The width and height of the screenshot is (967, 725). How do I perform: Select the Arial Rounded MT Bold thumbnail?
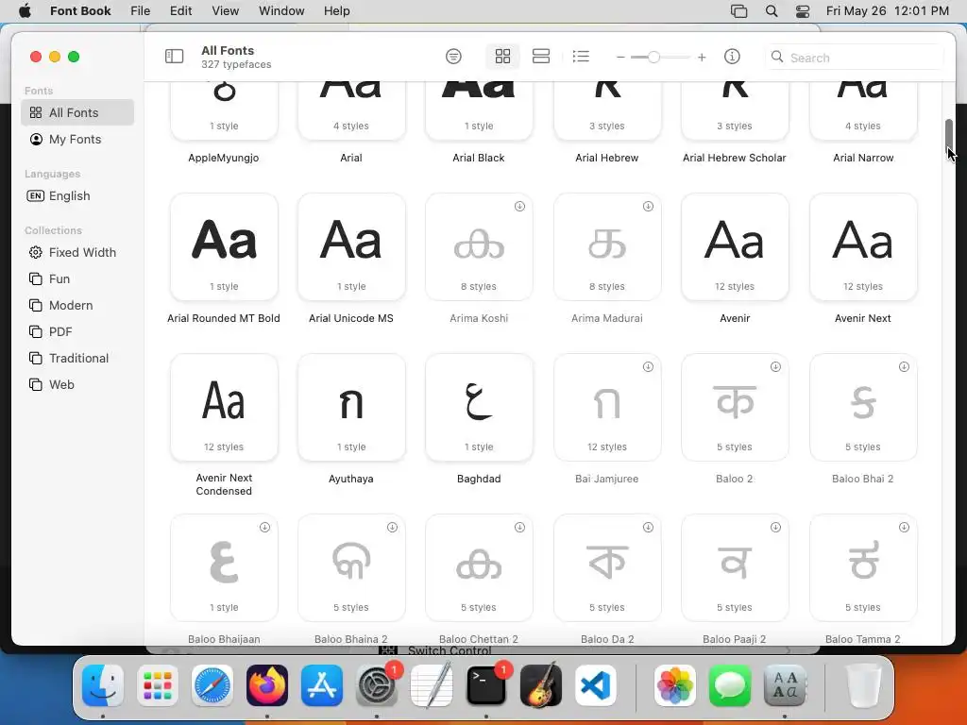click(224, 247)
